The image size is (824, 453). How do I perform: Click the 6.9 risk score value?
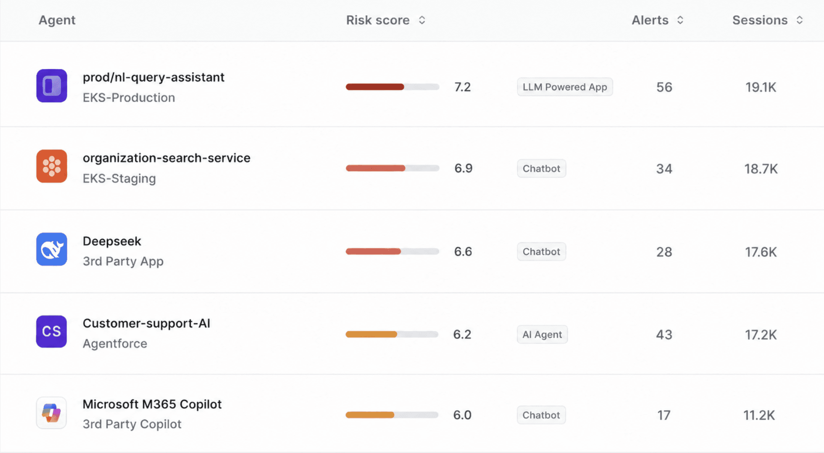pos(463,168)
